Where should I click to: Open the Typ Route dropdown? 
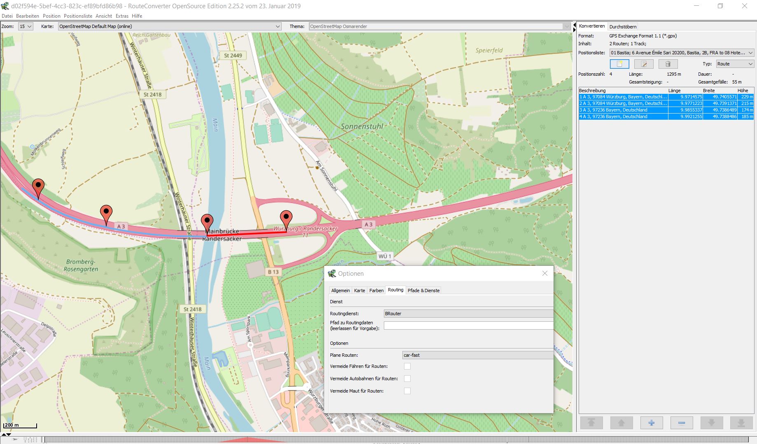pos(735,64)
